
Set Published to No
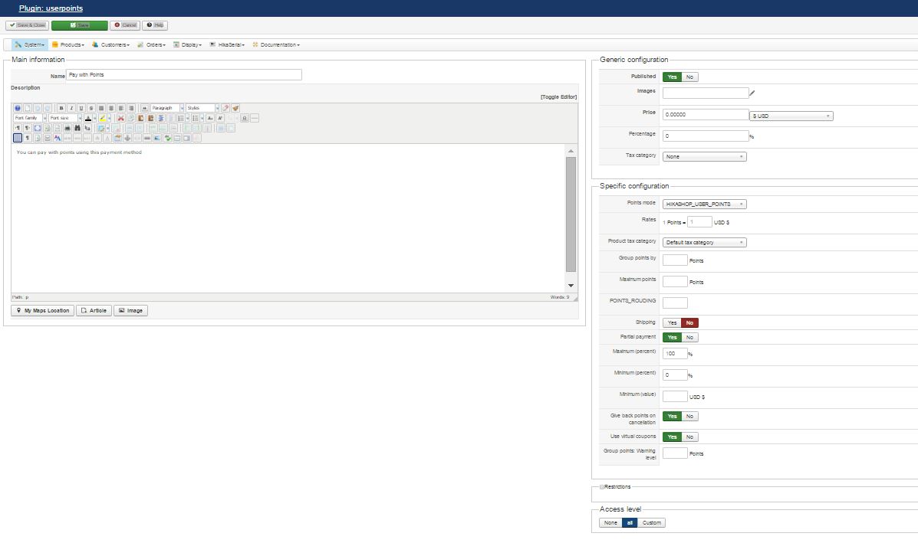689,77
